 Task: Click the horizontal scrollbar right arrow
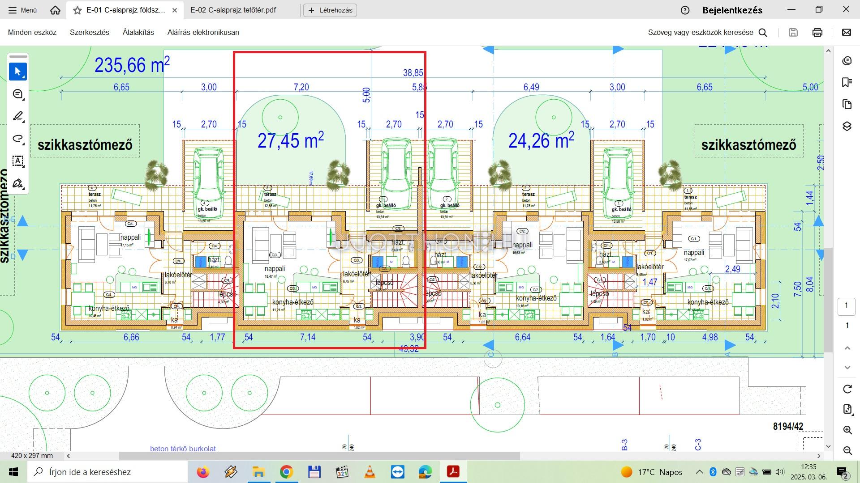point(819,456)
